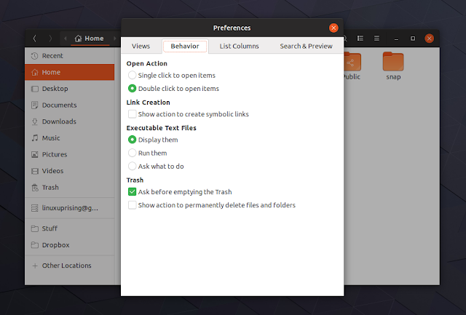
Task: Toggle the list view icon
Action: coord(361,38)
